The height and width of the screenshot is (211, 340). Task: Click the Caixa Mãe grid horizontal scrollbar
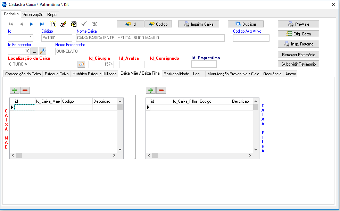tap(66, 155)
